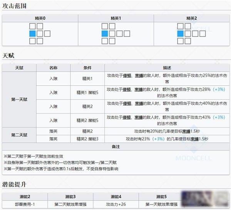Screen dimensions: 231x210
Task: Click the 精英1 attack range grid diagram
Action: point(116,34)
